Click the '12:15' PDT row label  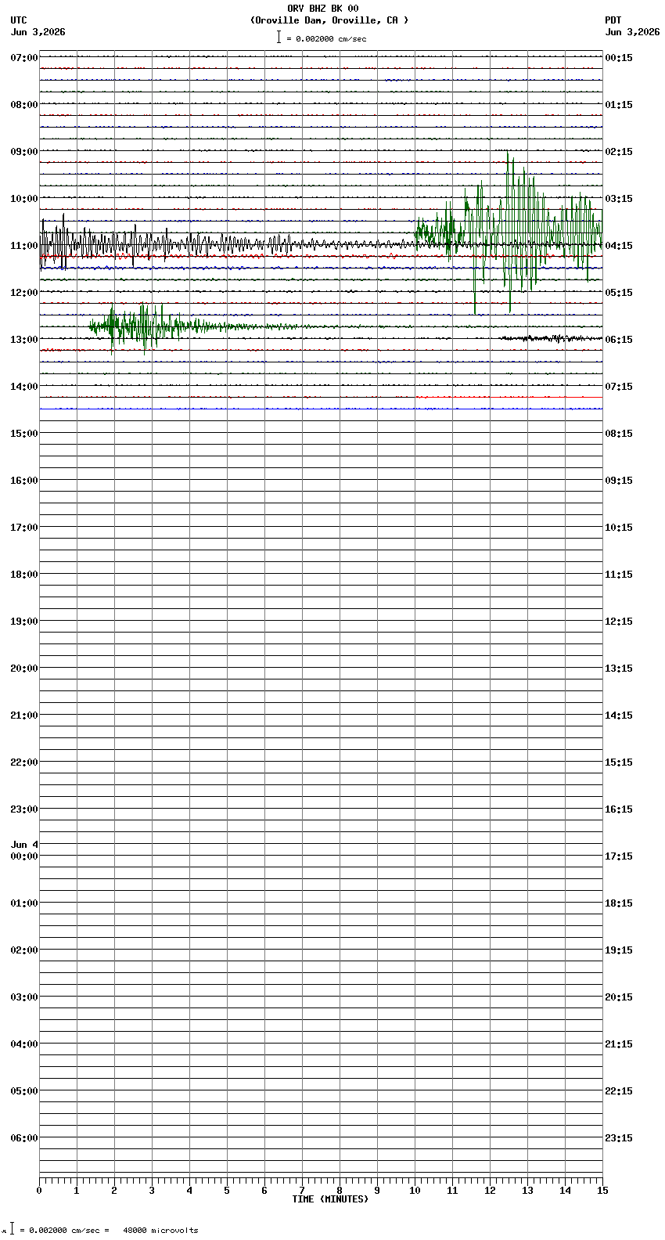point(619,622)
